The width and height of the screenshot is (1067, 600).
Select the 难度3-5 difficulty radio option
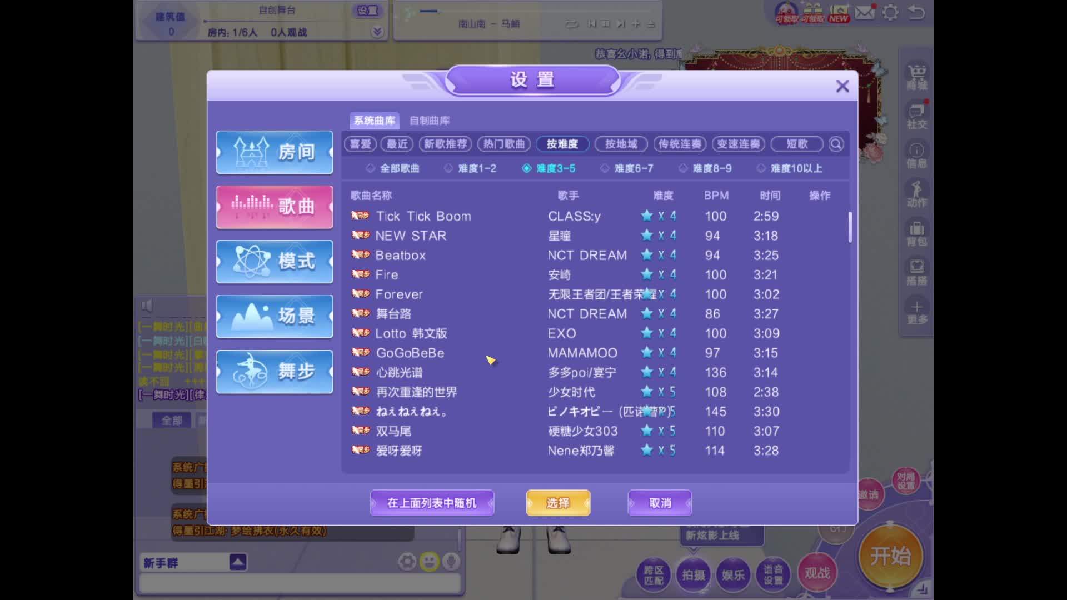coord(549,168)
